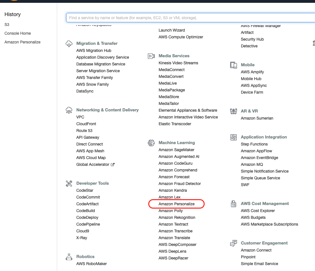Open AWS Cost Explorer

coord(258,211)
